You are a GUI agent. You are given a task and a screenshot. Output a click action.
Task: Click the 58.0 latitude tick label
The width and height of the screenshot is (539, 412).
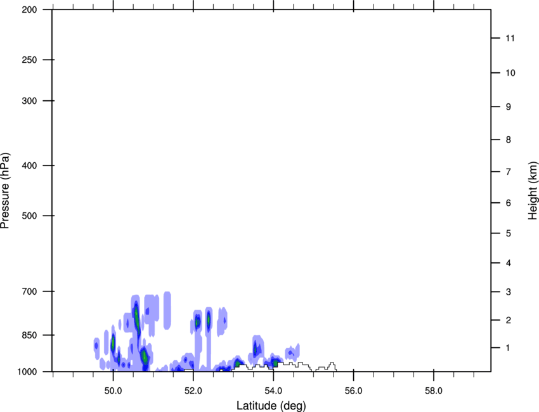(x=434, y=391)
